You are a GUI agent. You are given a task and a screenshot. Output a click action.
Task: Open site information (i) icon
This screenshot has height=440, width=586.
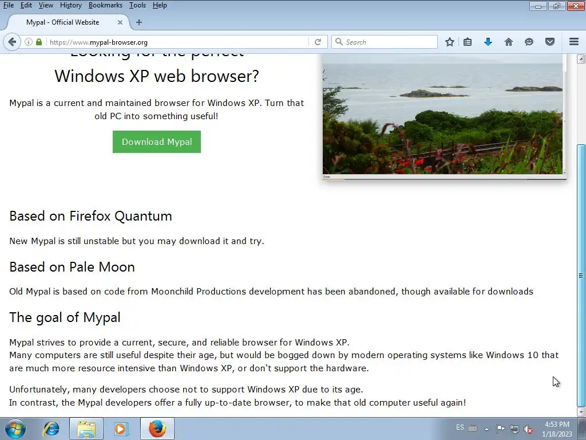click(x=29, y=42)
